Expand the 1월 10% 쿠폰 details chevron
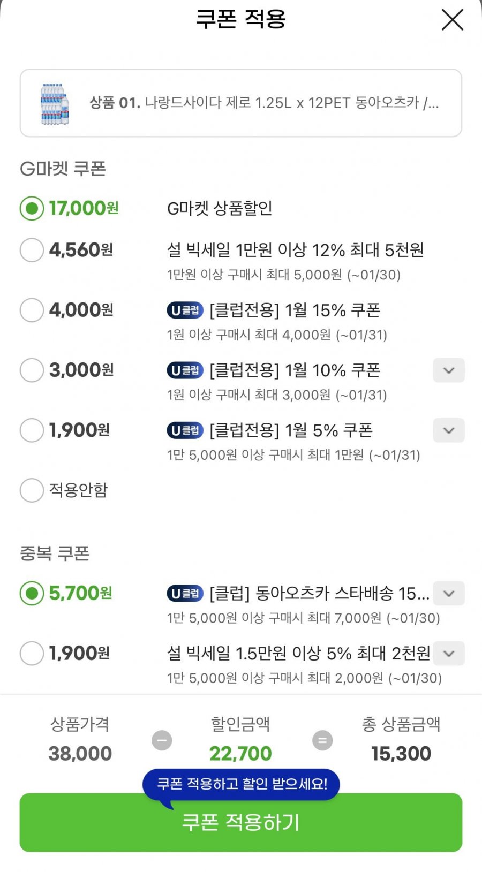This screenshot has width=482, height=872. (449, 370)
